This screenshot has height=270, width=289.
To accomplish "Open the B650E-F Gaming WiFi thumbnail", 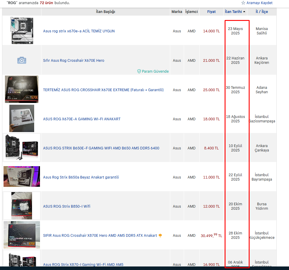I will [22, 148].
